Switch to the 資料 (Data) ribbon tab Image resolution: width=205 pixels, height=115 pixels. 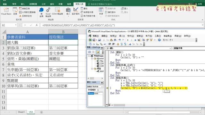(x=52, y=4)
